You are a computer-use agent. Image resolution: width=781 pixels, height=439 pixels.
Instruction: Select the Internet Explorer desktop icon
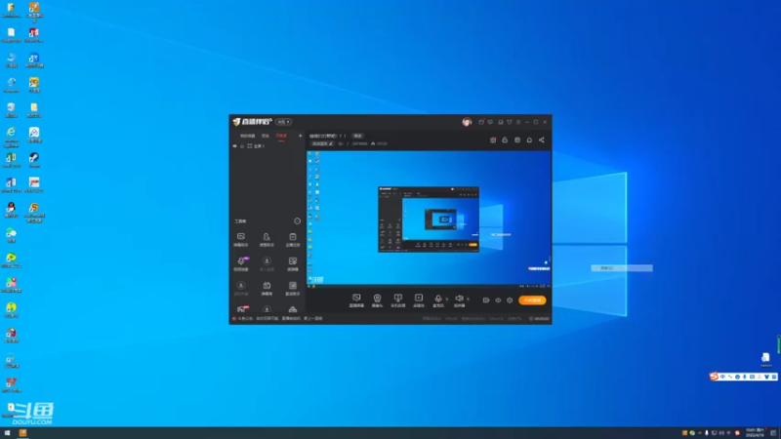[x=11, y=136]
